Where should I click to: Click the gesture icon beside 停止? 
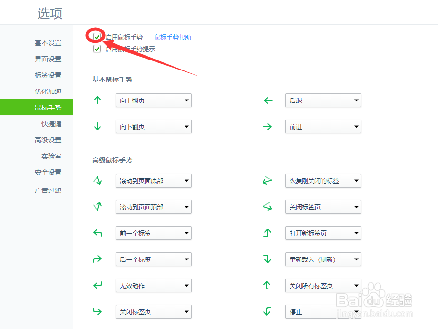click(x=267, y=311)
